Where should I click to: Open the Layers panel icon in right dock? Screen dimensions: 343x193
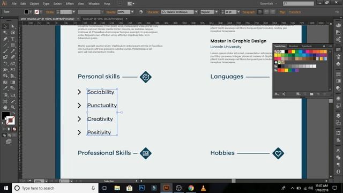point(338,116)
